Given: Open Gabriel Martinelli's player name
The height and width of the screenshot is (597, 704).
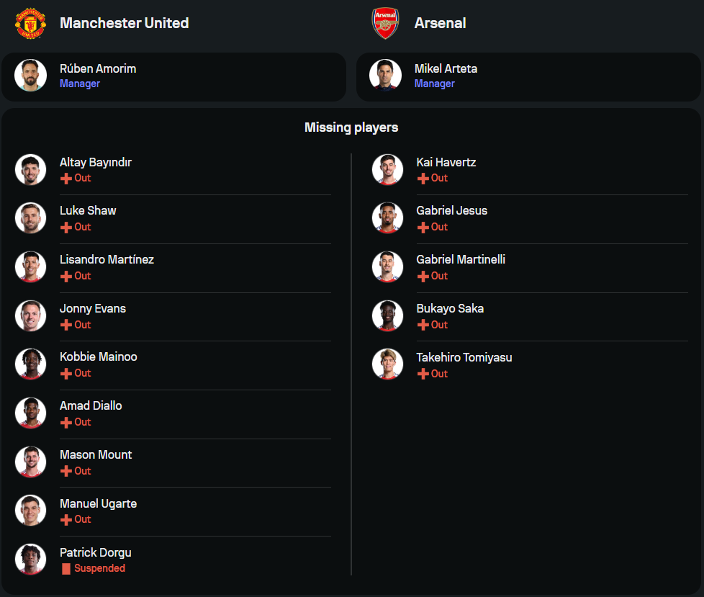Looking at the screenshot, I should tap(461, 260).
